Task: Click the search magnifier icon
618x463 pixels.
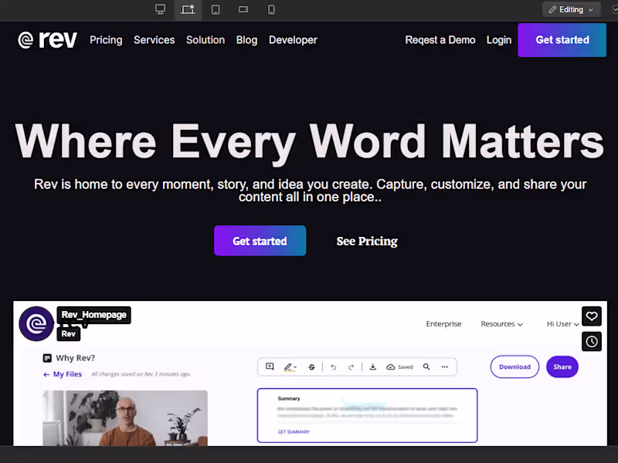Action: [426, 367]
